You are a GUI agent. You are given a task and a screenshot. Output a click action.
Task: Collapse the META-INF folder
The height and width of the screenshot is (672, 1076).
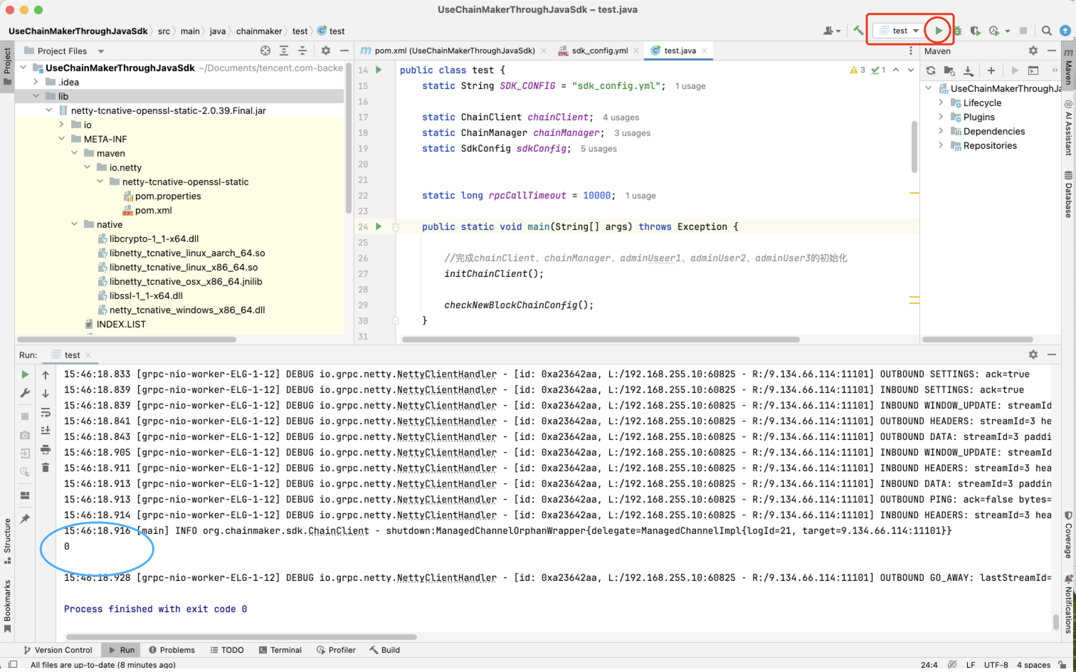[x=61, y=139]
